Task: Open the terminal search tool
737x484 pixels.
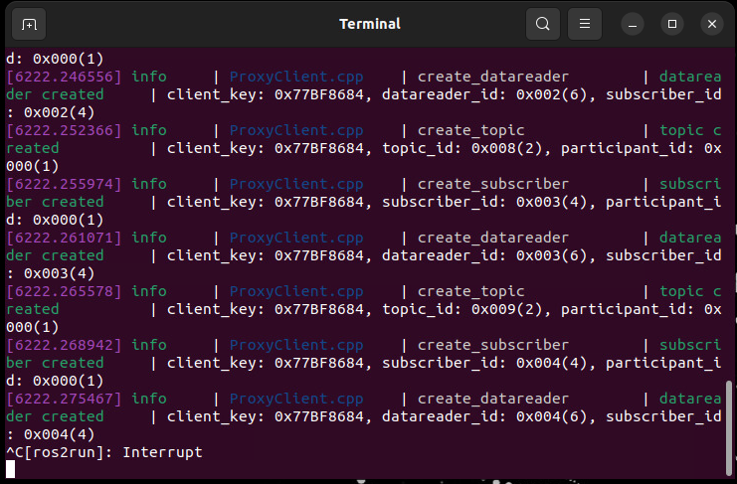Action: point(542,24)
